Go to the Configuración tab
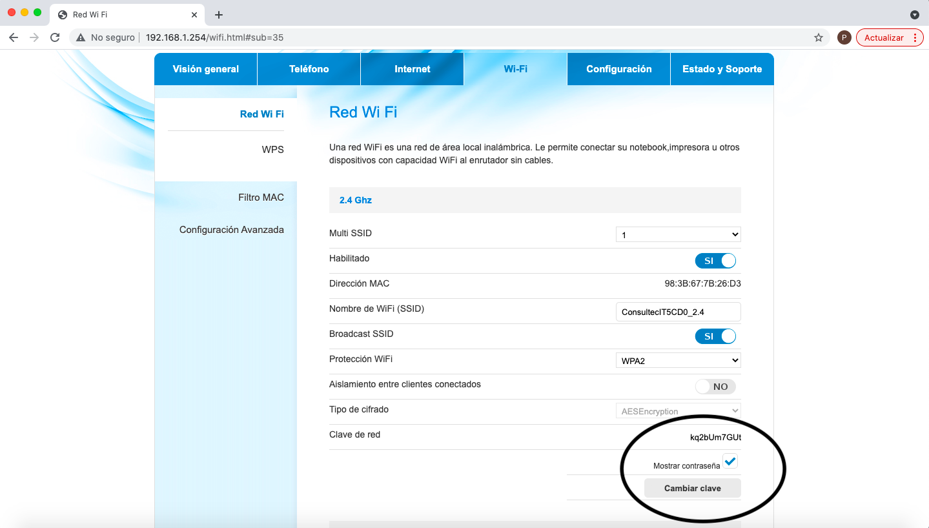 click(618, 69)
